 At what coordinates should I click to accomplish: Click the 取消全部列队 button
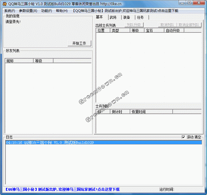(189, 25)
